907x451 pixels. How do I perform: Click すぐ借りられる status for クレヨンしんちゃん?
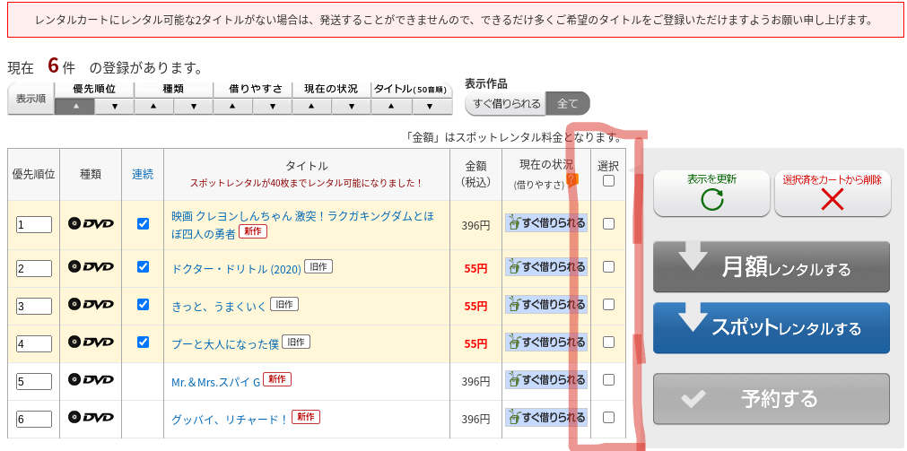pyautogui.click(x=546, y=223)
